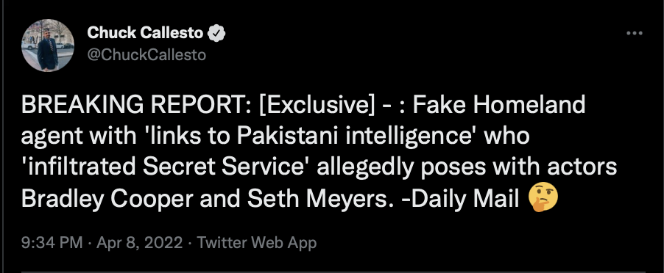664x273 pixels.
Task: Open the Twitter Web App source link
Action: point(257,243)
